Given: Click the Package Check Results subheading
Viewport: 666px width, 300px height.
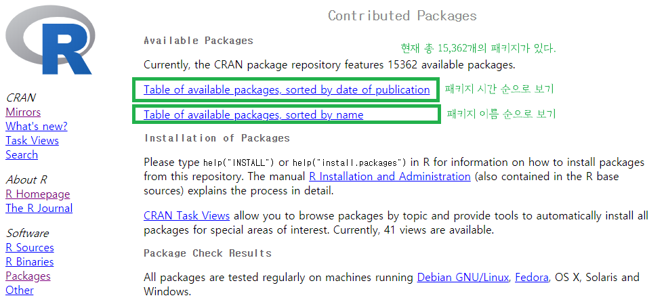Looking at the screenshot, I should point(207,253).
